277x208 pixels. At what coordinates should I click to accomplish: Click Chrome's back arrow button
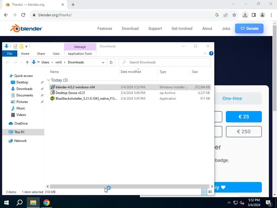pos(6,15)
